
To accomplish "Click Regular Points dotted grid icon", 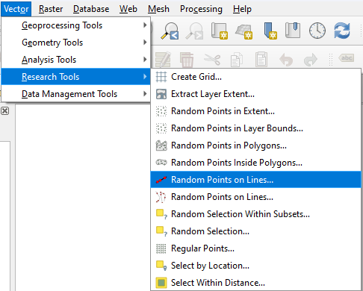I will pyautogui.click(x=161, y=248).
